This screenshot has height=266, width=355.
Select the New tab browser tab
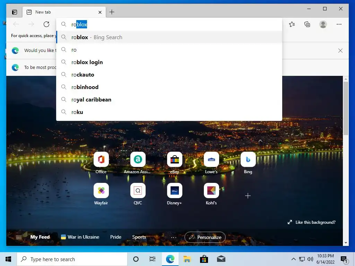point(64,12)
